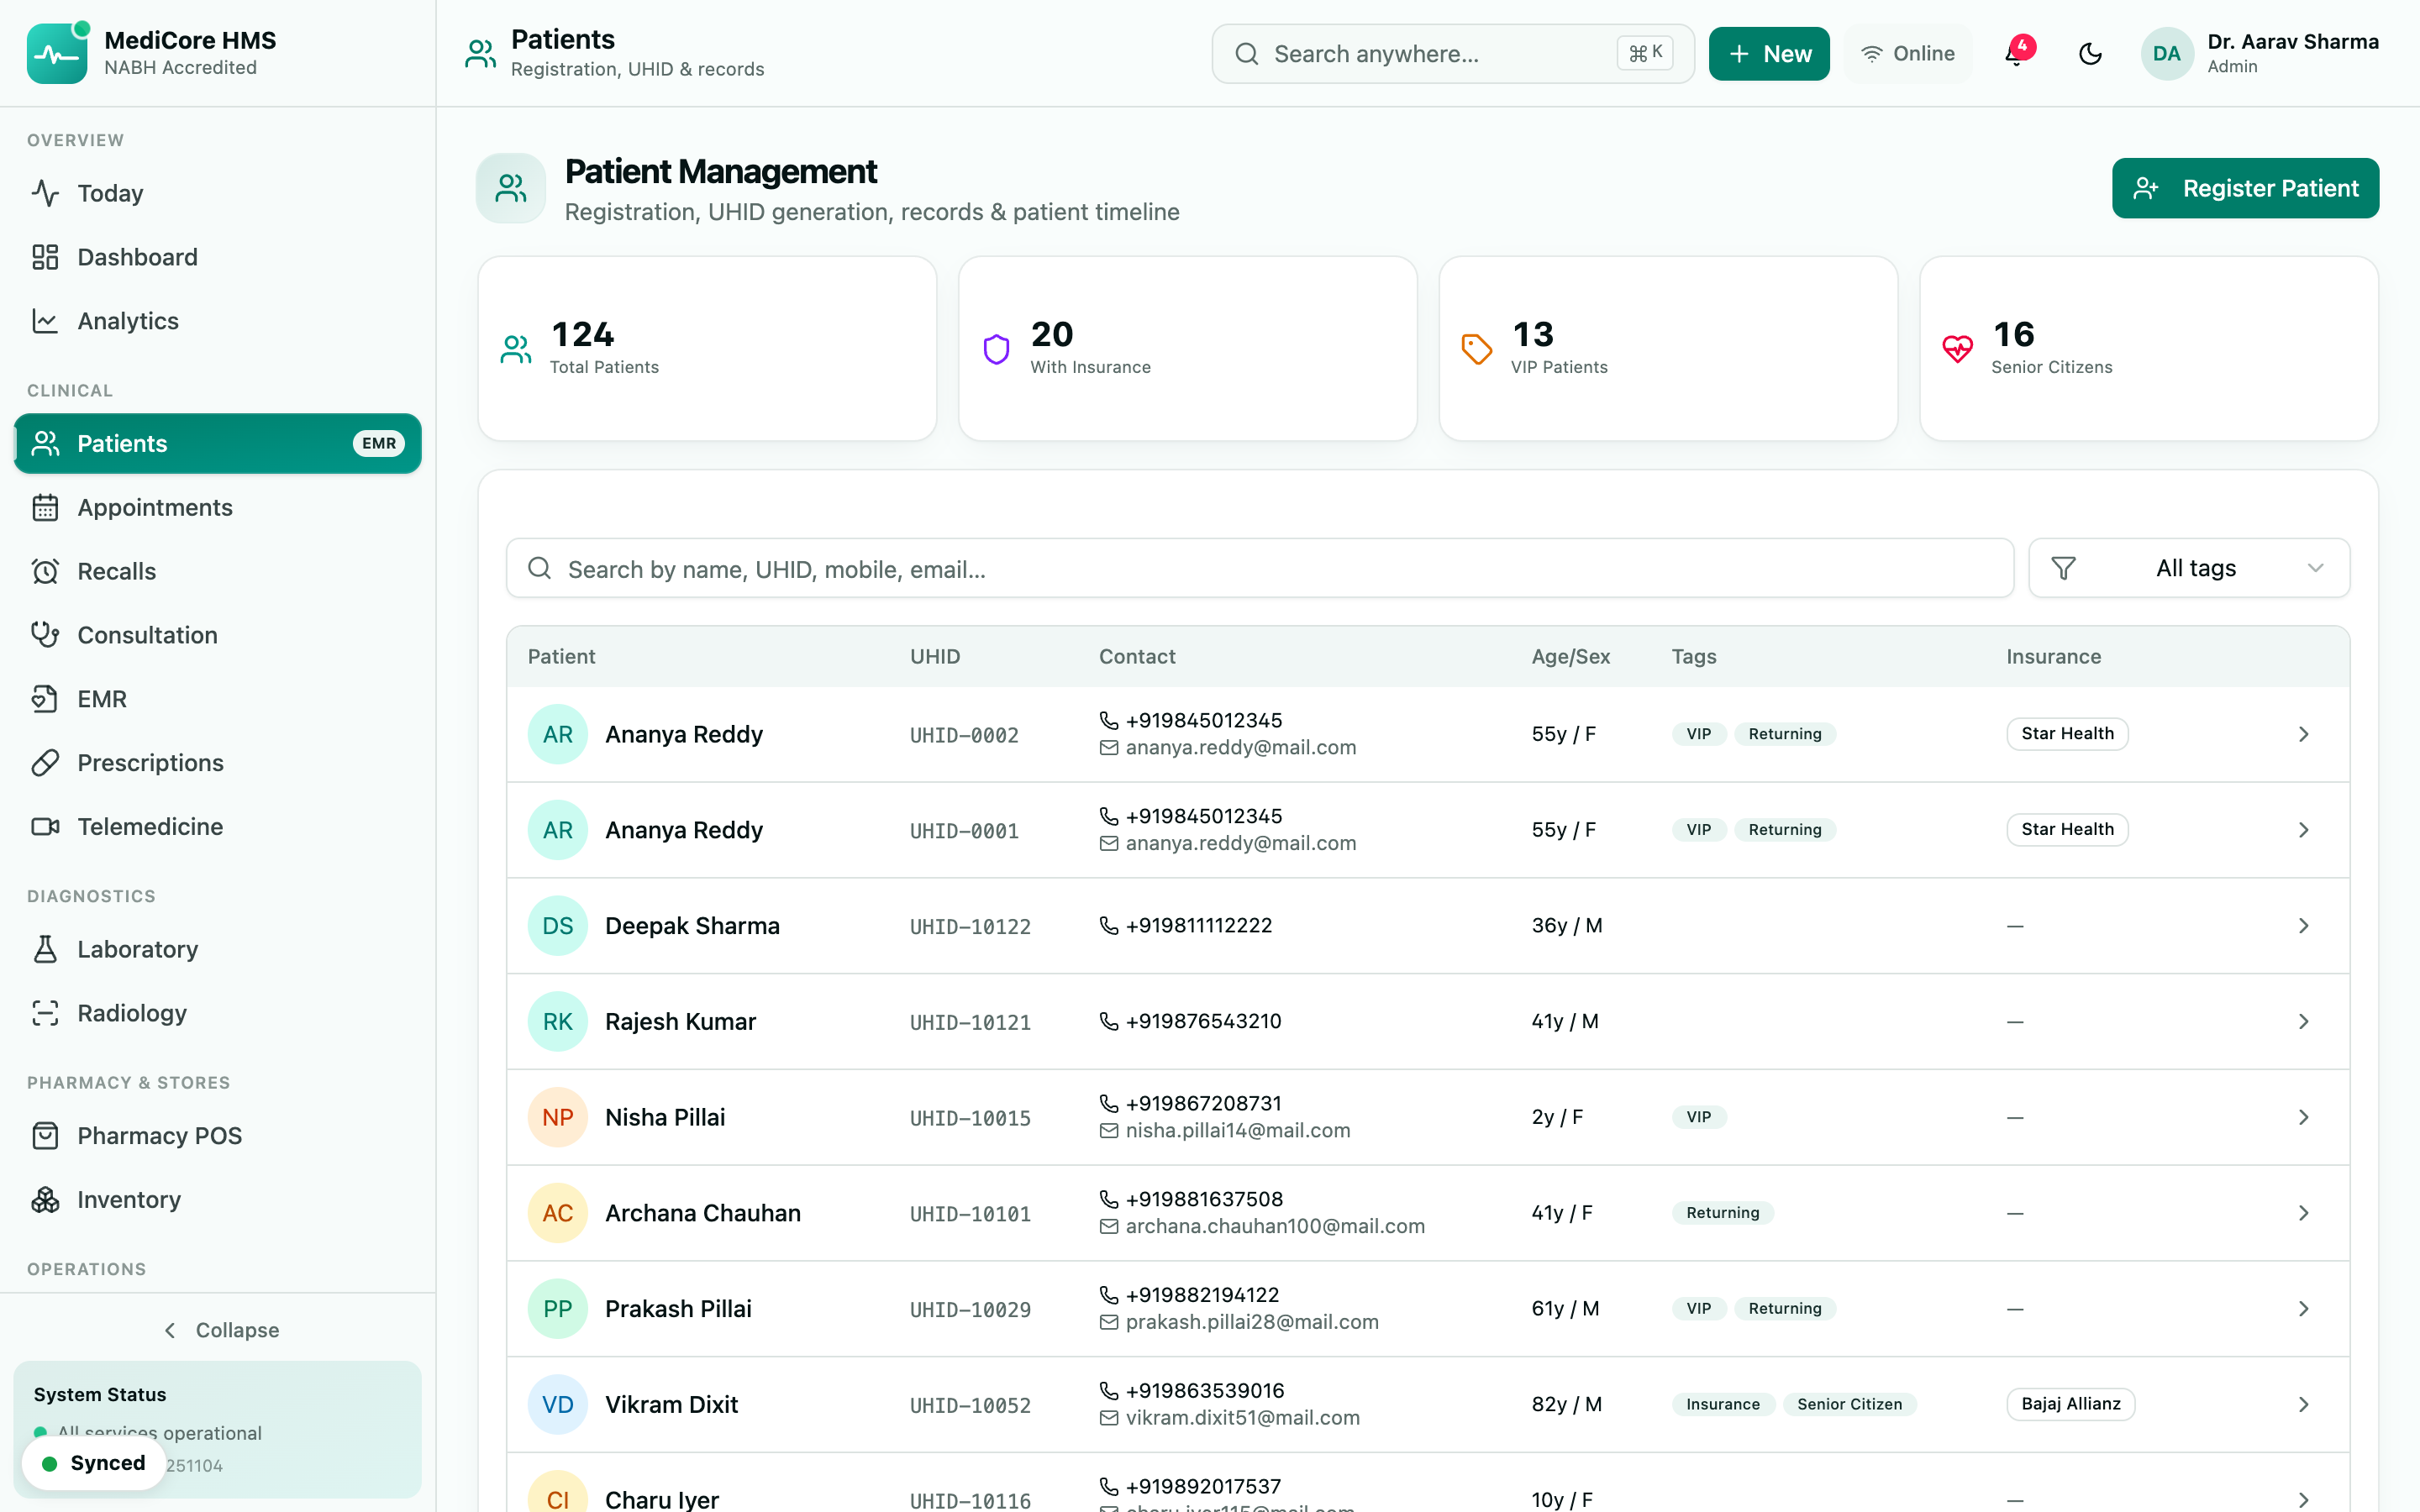The height and width of the screenshot is (1512, 2420).
Task: Go to Analytics page
Action: pyautogui.click(x=218, y=321)
